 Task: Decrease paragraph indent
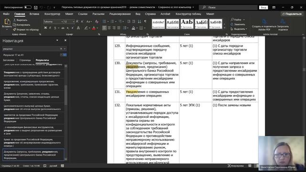pos(129,21)
